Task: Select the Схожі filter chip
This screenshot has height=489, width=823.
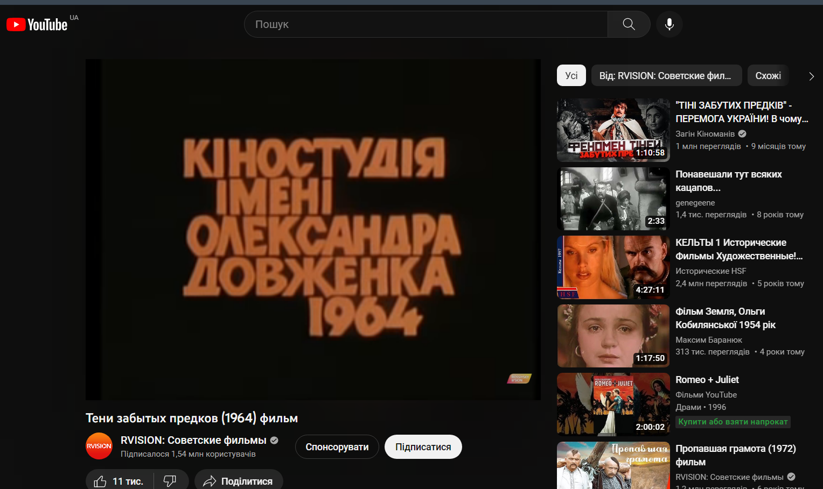Action: [768, 76]
